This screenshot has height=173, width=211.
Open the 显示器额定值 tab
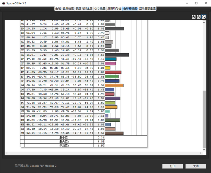(147, 8)
